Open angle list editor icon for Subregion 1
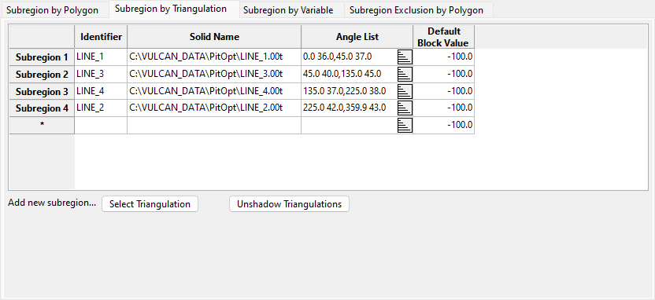Screen dimensions: 655x300 click(405, 57)
